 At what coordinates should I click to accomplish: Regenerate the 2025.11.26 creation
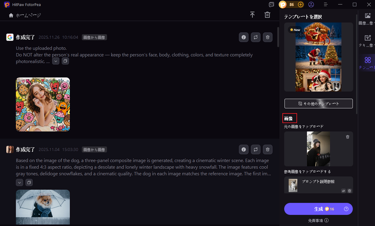pyautogui.click(x=256, y=37)
